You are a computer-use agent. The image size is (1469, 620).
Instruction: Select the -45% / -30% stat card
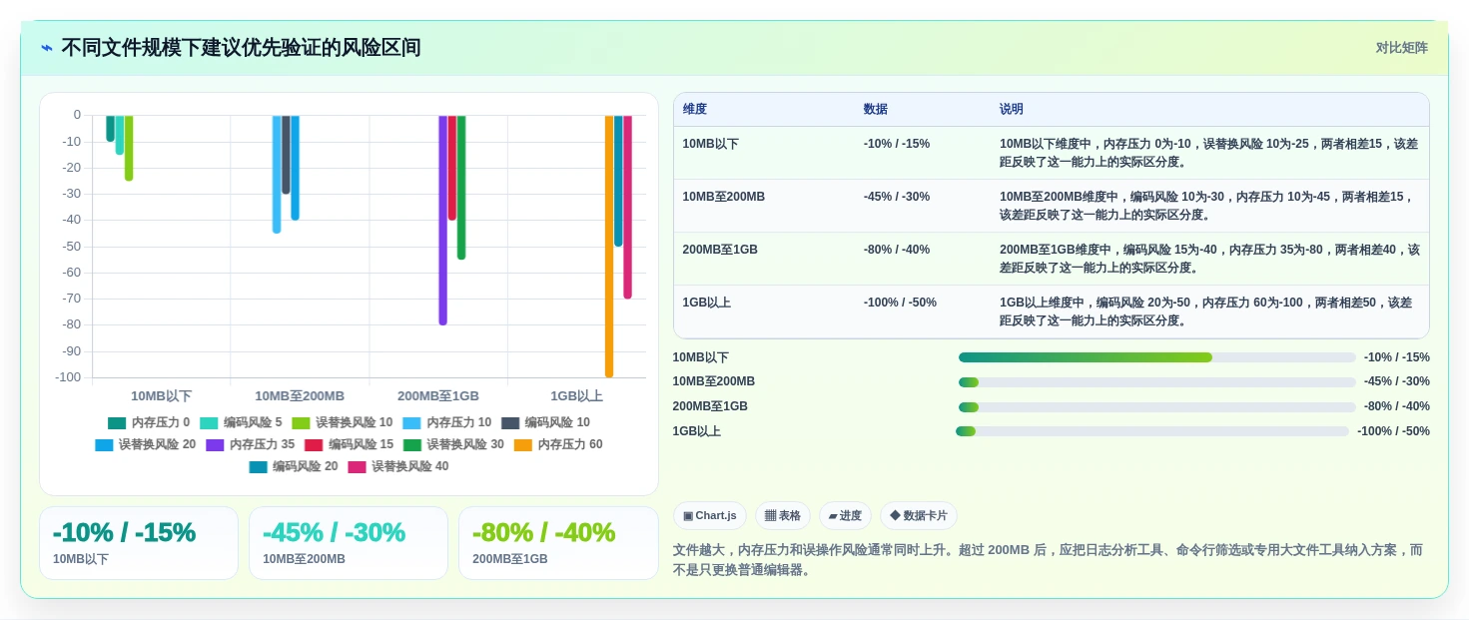pos(349,543)
